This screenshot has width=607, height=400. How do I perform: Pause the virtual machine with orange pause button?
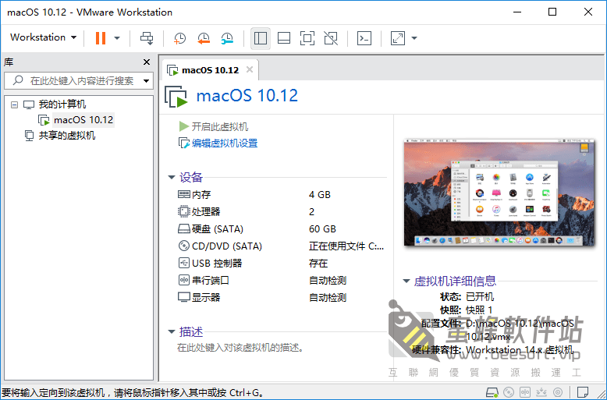pyautogui.click(x=101, y=38)
